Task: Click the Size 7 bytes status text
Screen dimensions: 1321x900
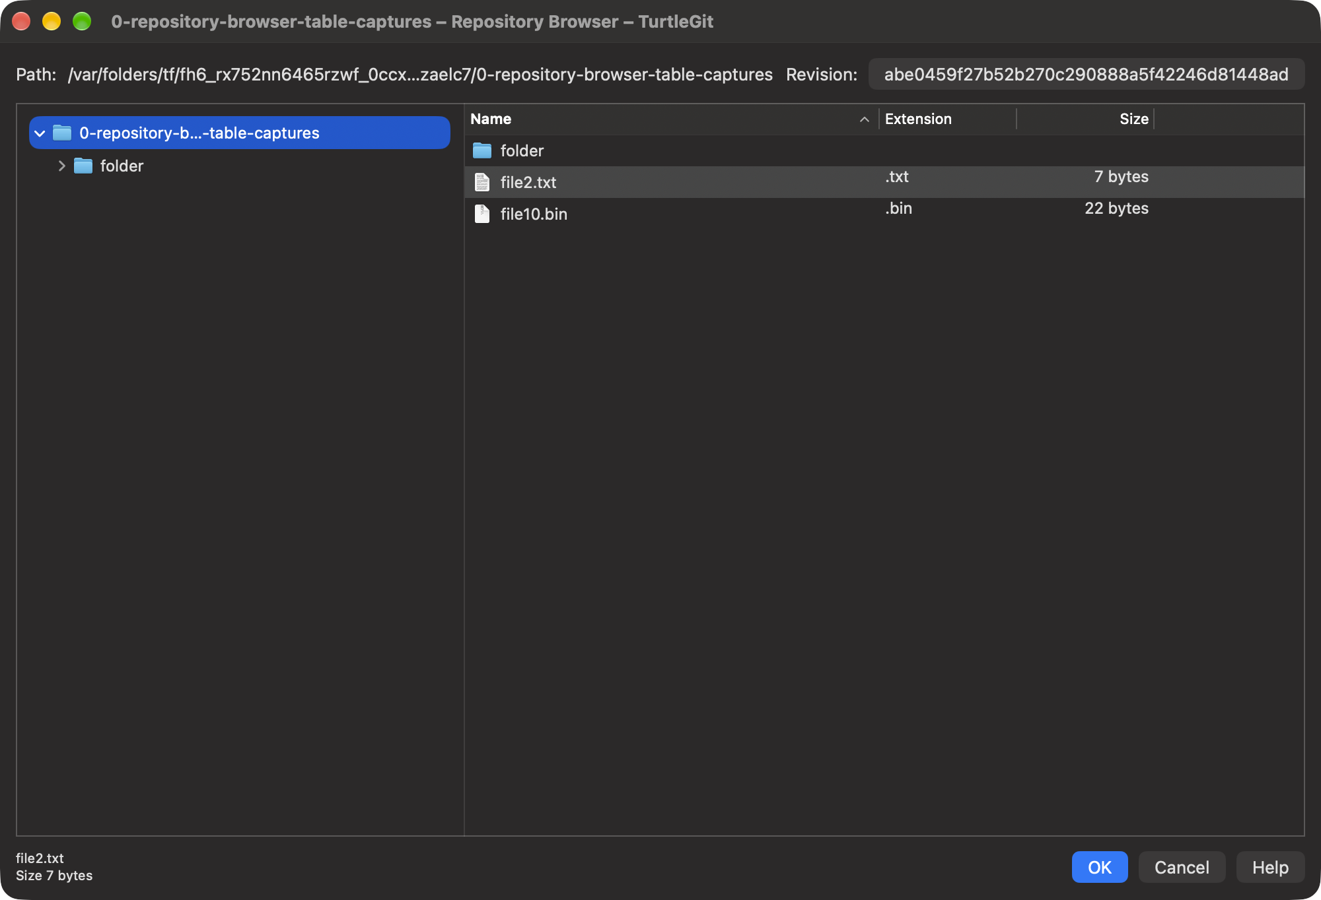Action: [54, 876]
